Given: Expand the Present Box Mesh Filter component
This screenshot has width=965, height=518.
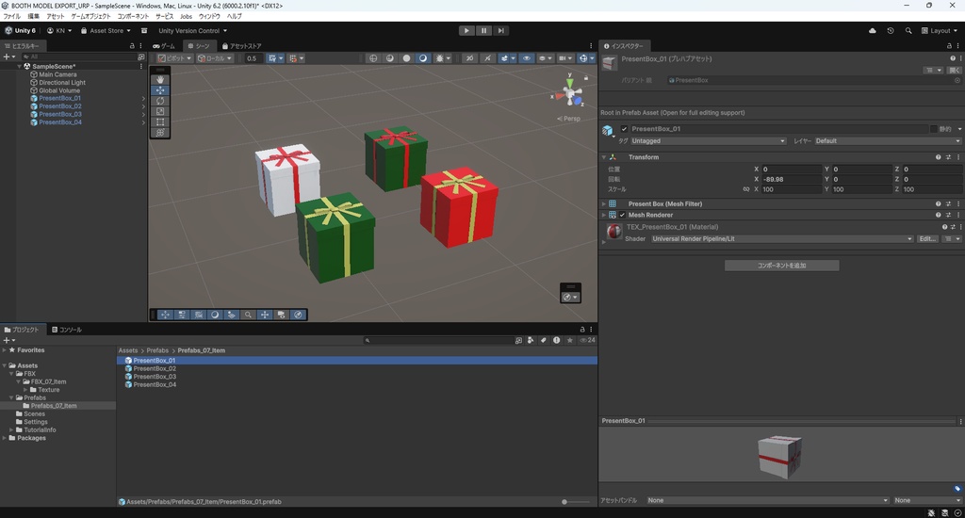Looking at the screenshot, I should (x=604, y=204).
